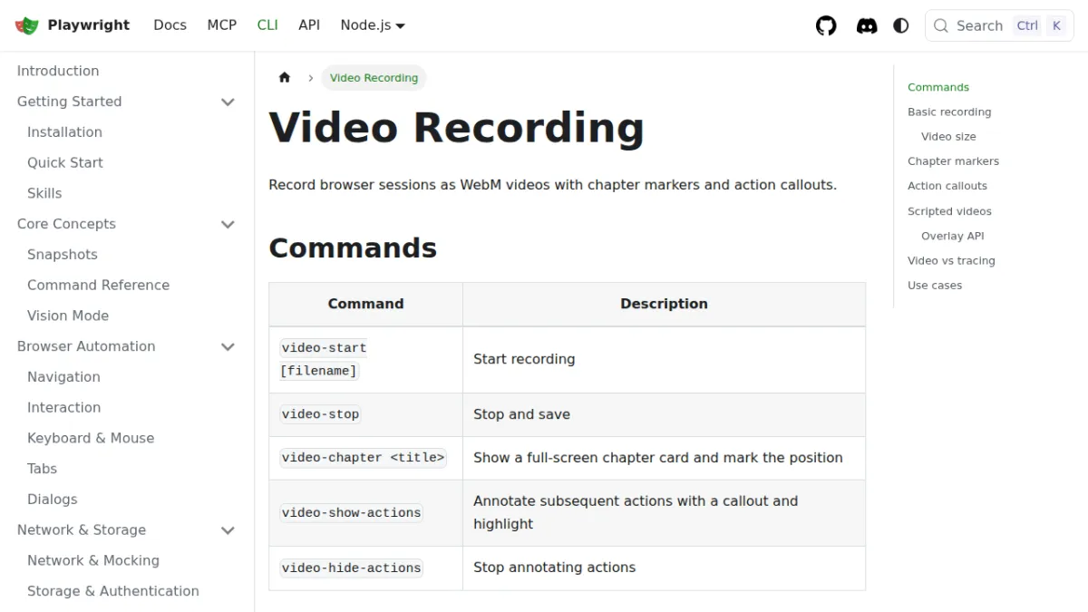
Task: Click the video-chapter <title> command
Action: [x=364, y=458]
